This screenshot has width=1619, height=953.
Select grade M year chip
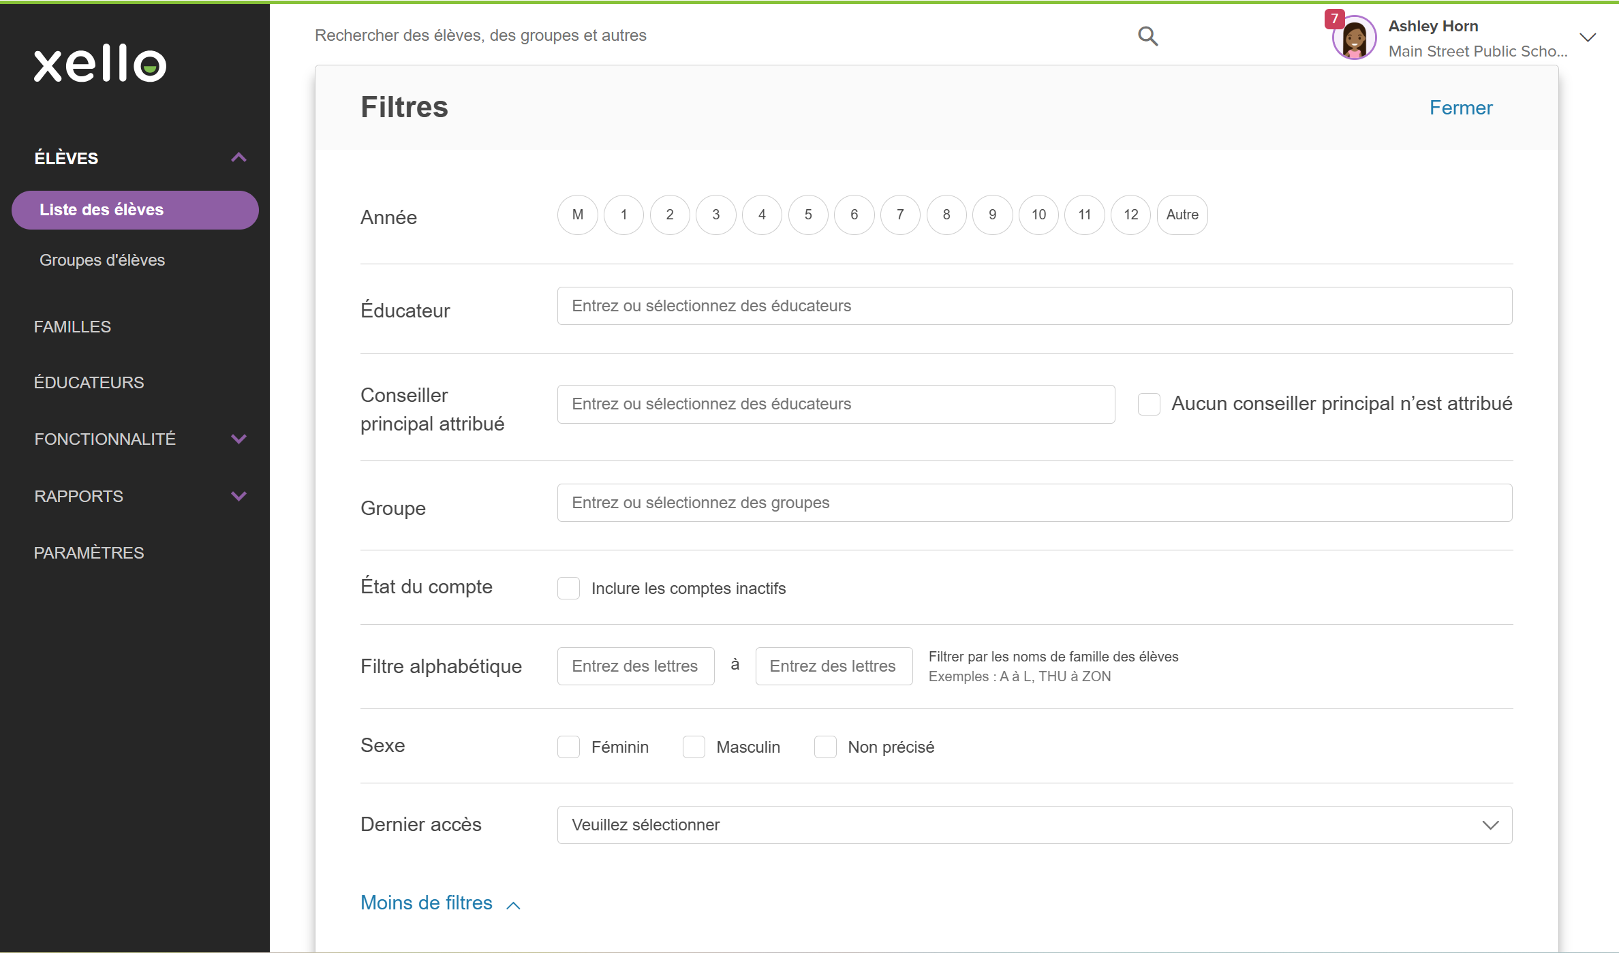coord(577,215)
